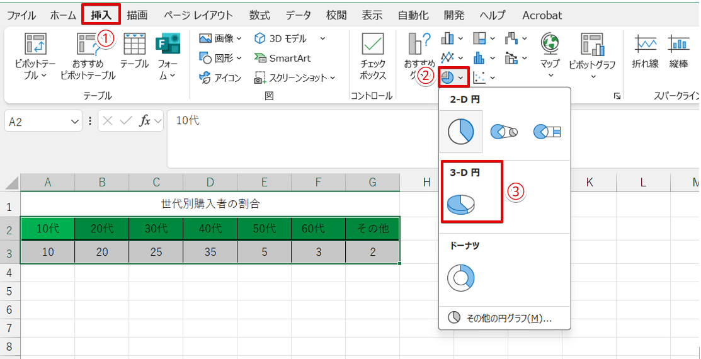Image resolution: width=701 pixels, height=359 pixels.
Task: Choose the 2-D pie chart option
Action: pyautogui.click(x=460, y=132)
